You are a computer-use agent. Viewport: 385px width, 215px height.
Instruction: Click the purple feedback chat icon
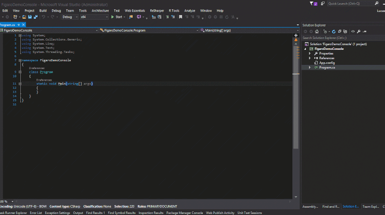click(x=139, y=17)
